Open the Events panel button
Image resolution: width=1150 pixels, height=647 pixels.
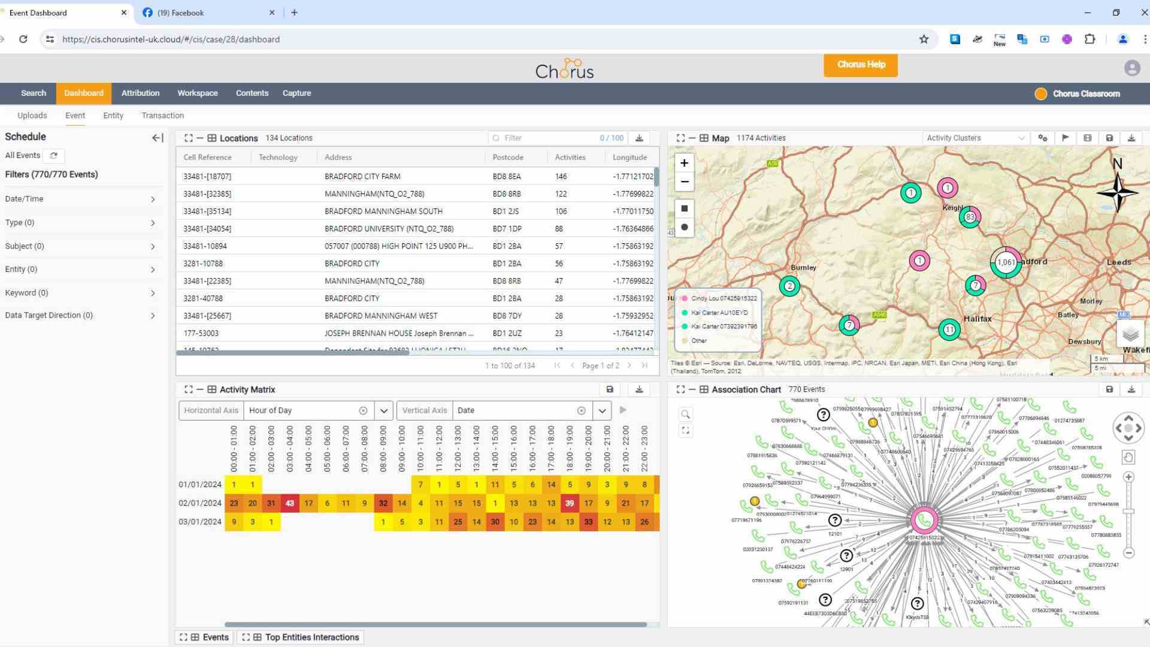point(205,637)
